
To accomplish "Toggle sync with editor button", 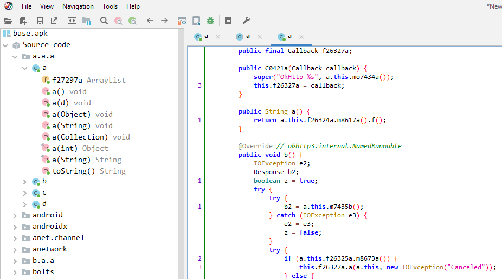I will [72, 21].
